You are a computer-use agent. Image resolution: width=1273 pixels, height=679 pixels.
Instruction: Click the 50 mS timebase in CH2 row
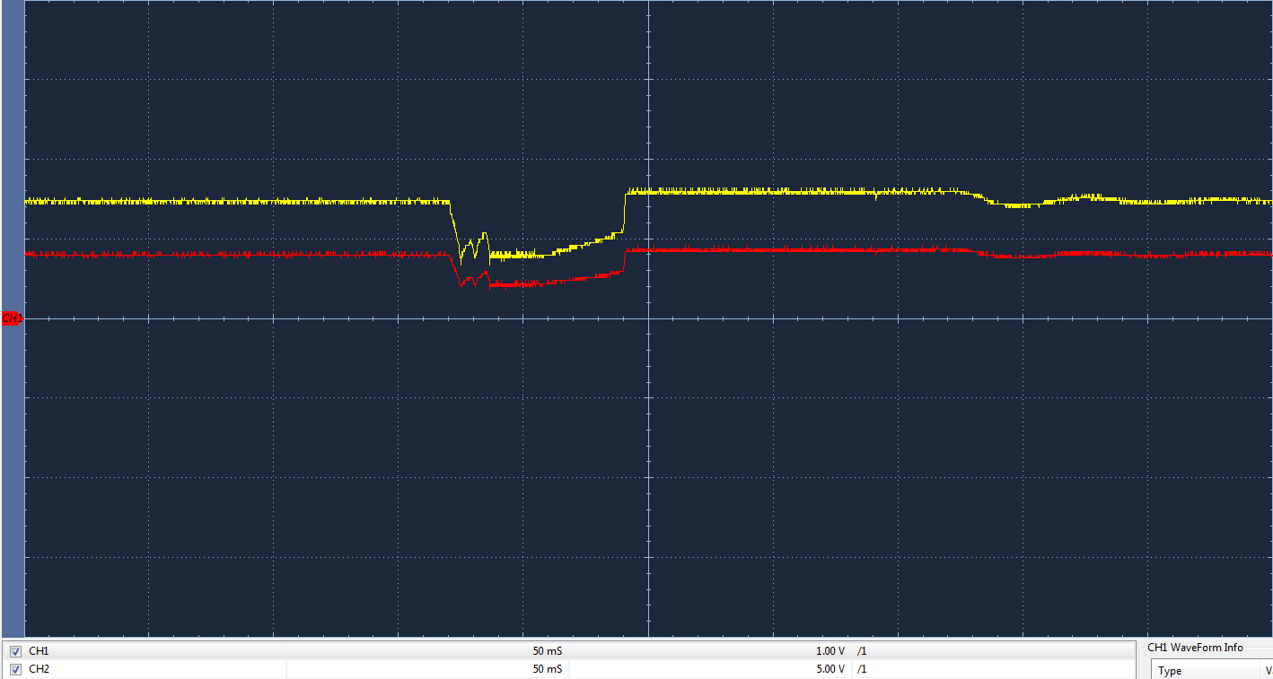click(548, 669)
